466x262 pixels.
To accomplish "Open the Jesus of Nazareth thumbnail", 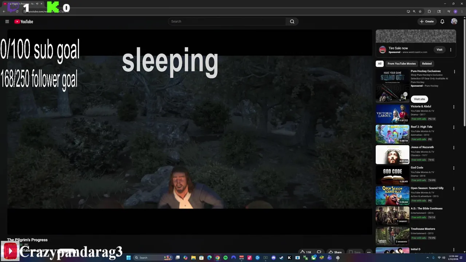I will (392, 154).
